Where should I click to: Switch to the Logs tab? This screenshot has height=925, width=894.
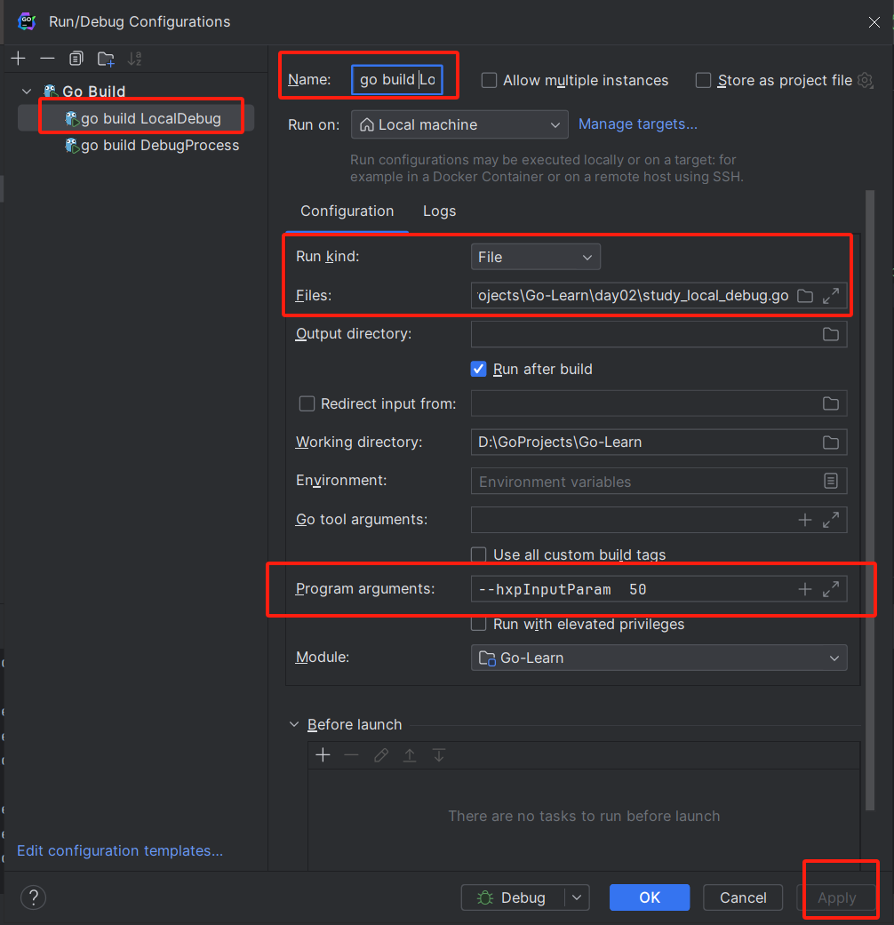[439, 211]
